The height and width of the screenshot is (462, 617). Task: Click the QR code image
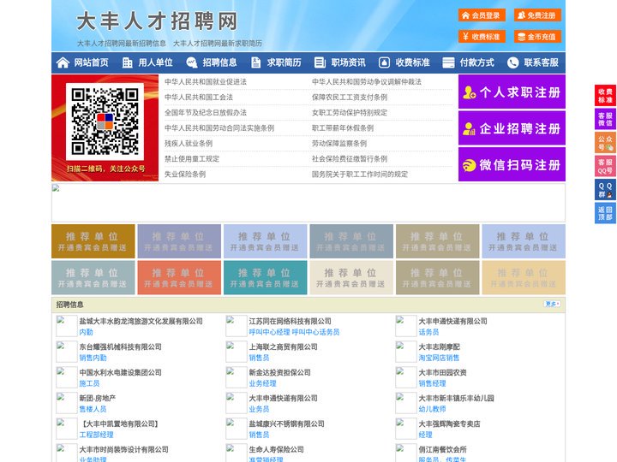click(105, 121)
